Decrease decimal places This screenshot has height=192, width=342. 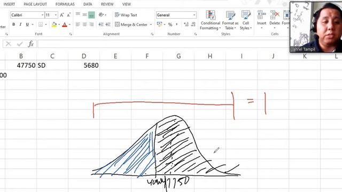coord(193,25)
